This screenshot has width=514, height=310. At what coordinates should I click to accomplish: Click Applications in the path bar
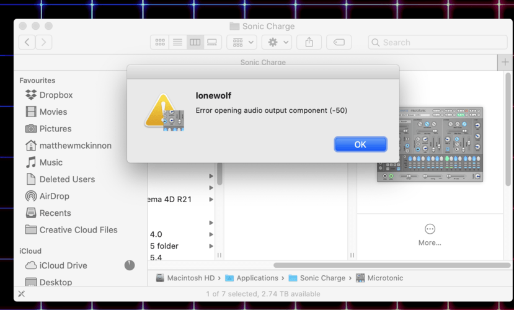click(252, 278)
